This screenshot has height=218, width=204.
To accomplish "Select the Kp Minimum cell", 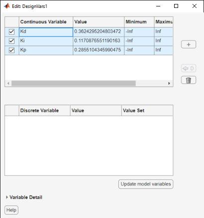I will (x=139, y=50).
